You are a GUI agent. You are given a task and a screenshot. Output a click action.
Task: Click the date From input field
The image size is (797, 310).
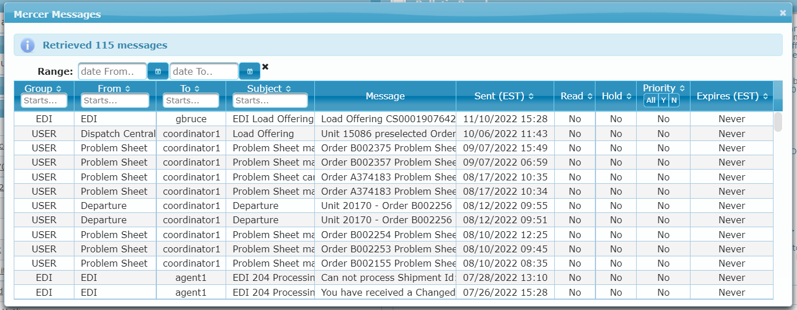click(112, 71)
